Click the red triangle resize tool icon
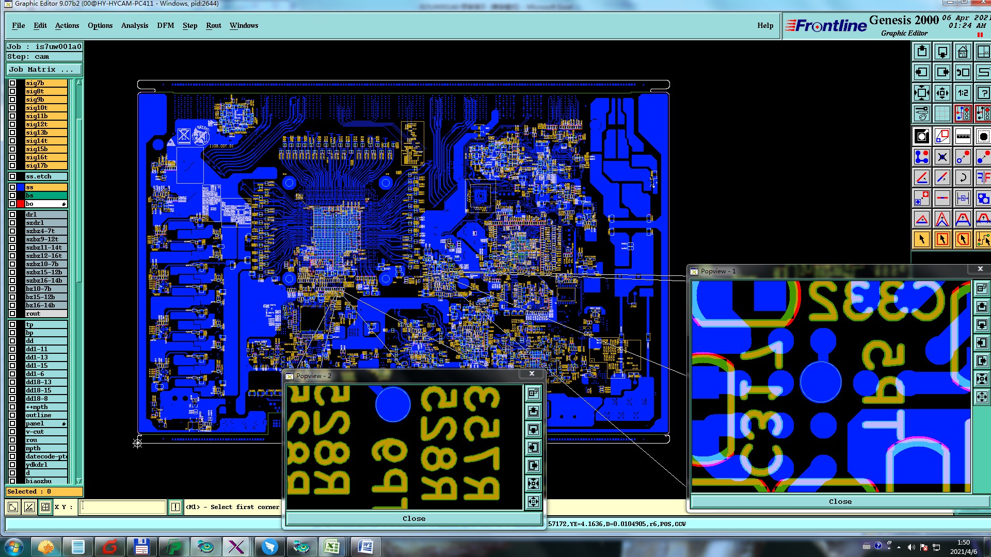The height and width of the screenshot is (557, 991). (x=922, y=219)
